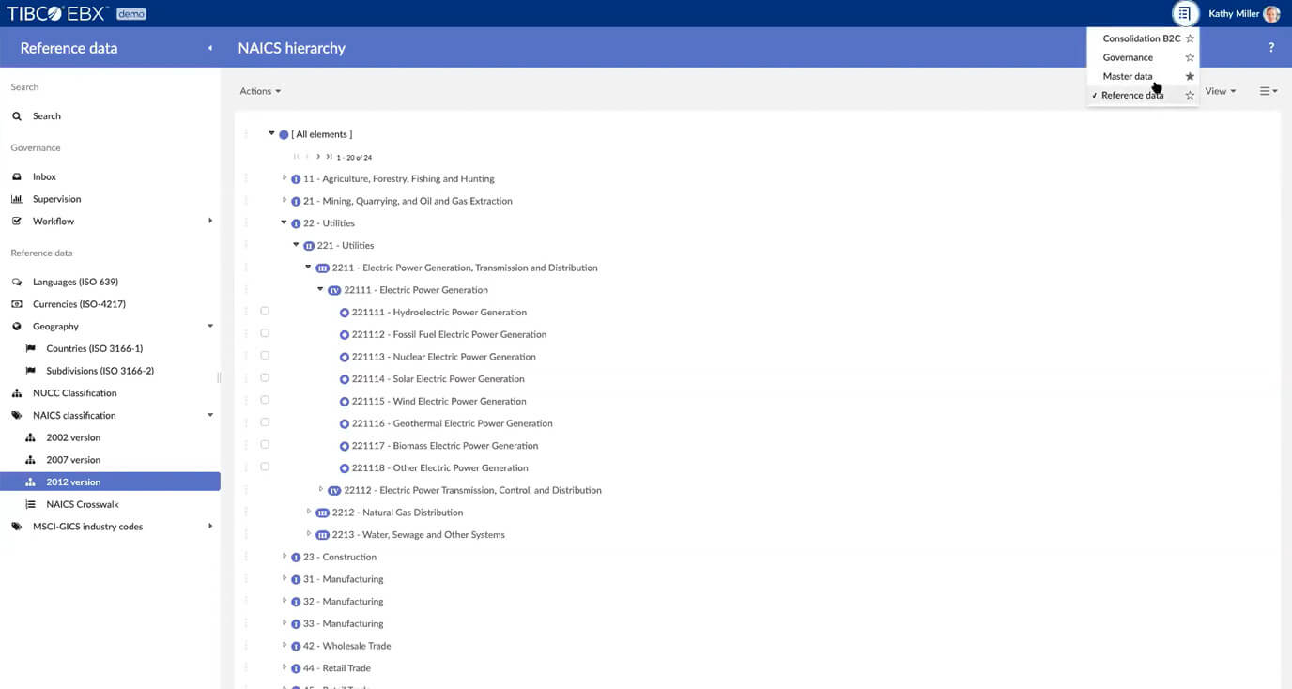1292x689 pixels.
Task: Click the Search magnifier icon in sidebar
Action: point(17,116)
